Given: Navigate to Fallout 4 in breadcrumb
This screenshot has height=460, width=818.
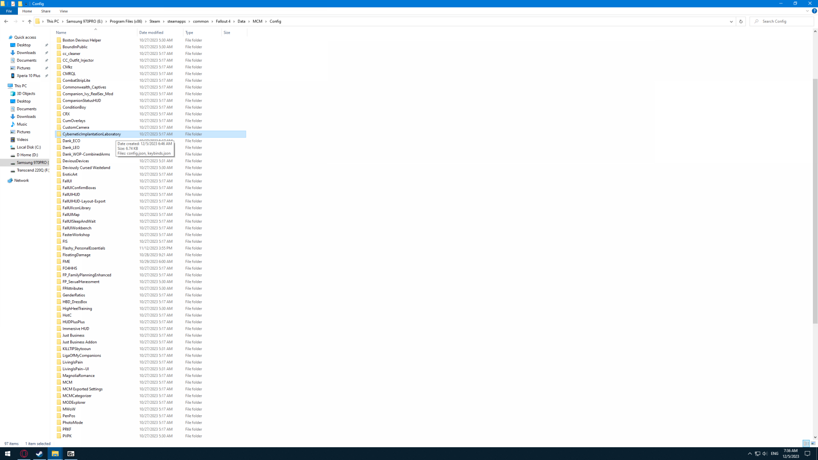Looking at the screenshot, I should pyautogui.click(x=223, y=21).
